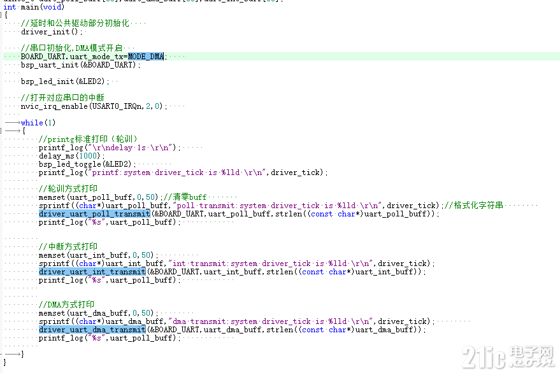Click bsp_led_toggle(&LED2) line
The image size is (560, 373).
87,164
